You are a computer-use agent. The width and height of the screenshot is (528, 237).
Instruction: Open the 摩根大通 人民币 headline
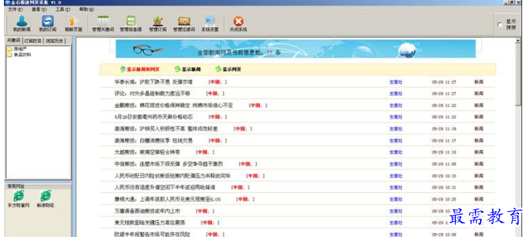coord(168,199)
